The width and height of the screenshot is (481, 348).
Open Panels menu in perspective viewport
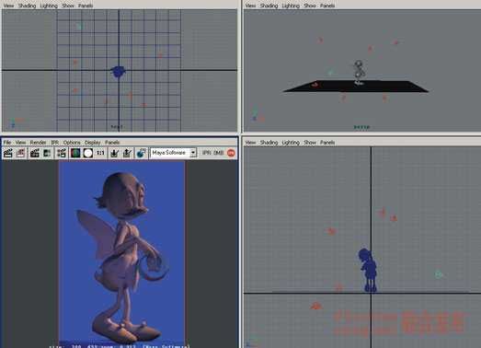(x=327, y=6)
